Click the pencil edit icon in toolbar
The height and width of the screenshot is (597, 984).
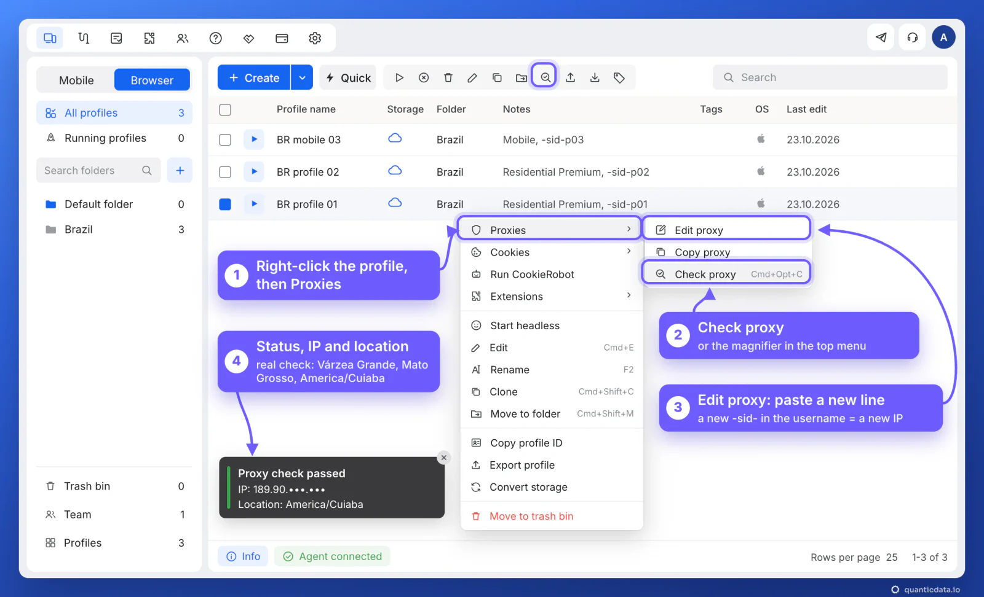472,78
